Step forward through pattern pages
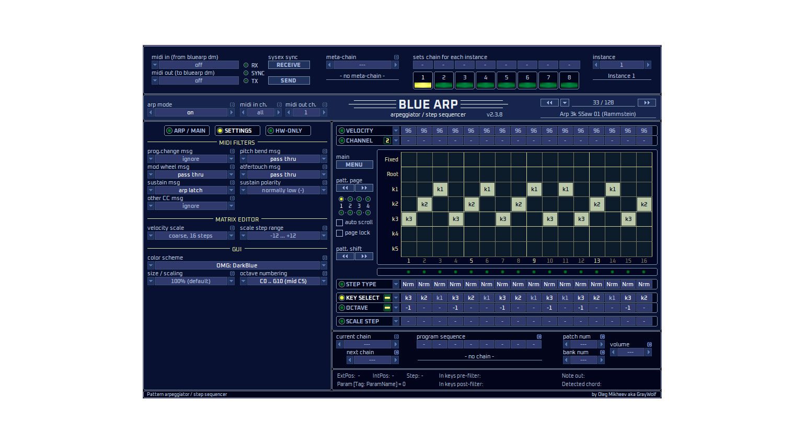The image size is (805, 444). coord(364,188)
